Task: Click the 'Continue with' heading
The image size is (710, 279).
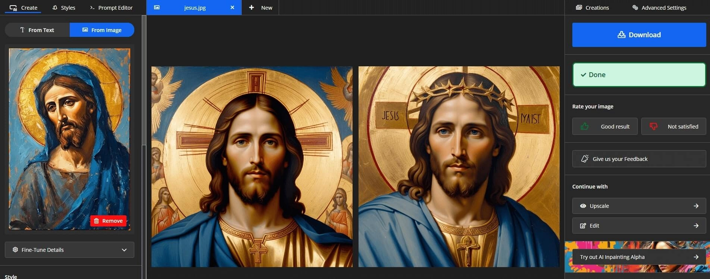Action: click(x=590, y=186)
